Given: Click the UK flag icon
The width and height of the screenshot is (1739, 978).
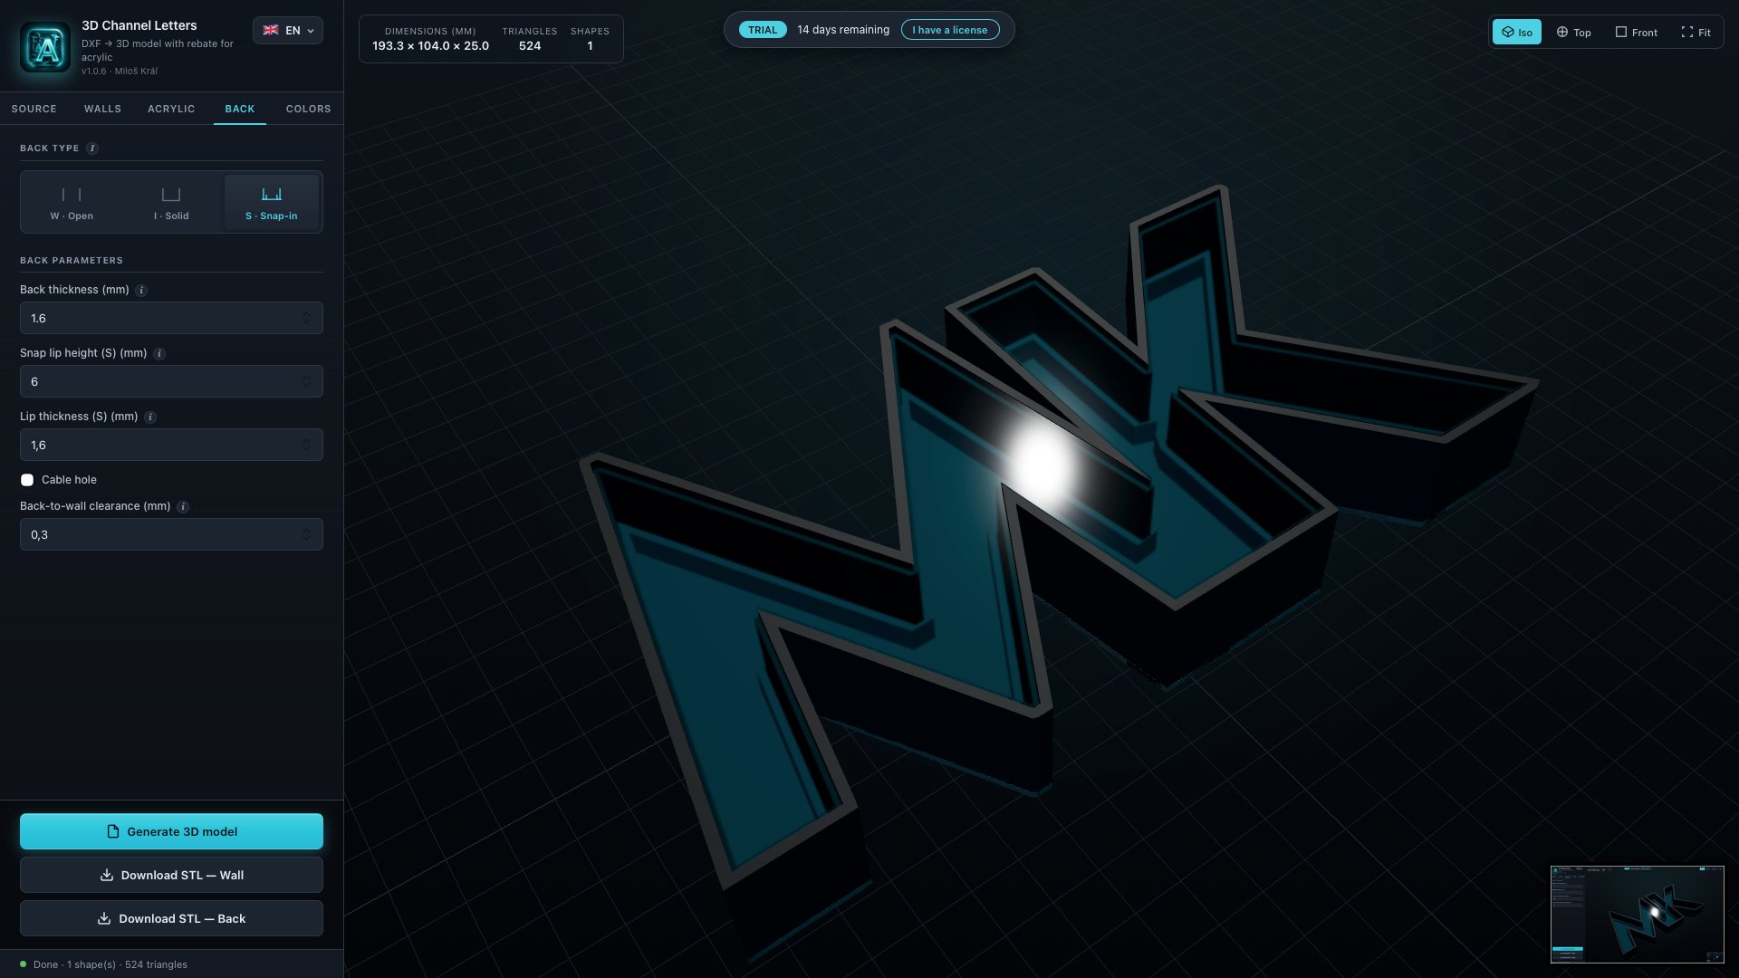Looking at the screenshot, I should click(271, 30).
